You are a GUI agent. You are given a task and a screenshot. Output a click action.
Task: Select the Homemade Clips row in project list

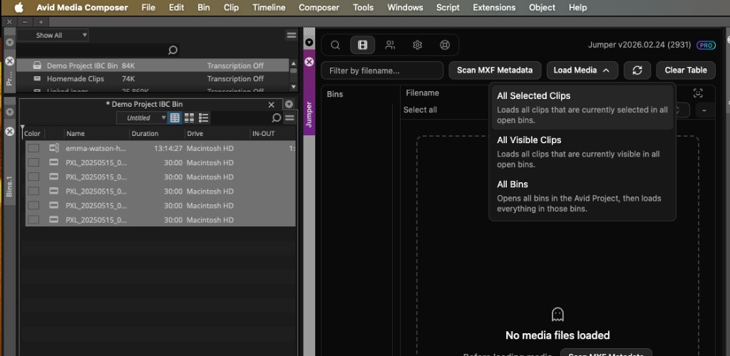(153, 78)
